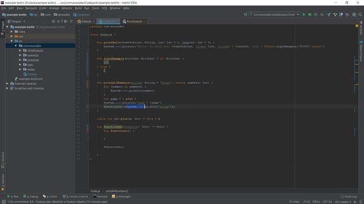This screenshot has width=364, height=204.
Task: Open the Terminal tool window
Action: pos(100,197)
